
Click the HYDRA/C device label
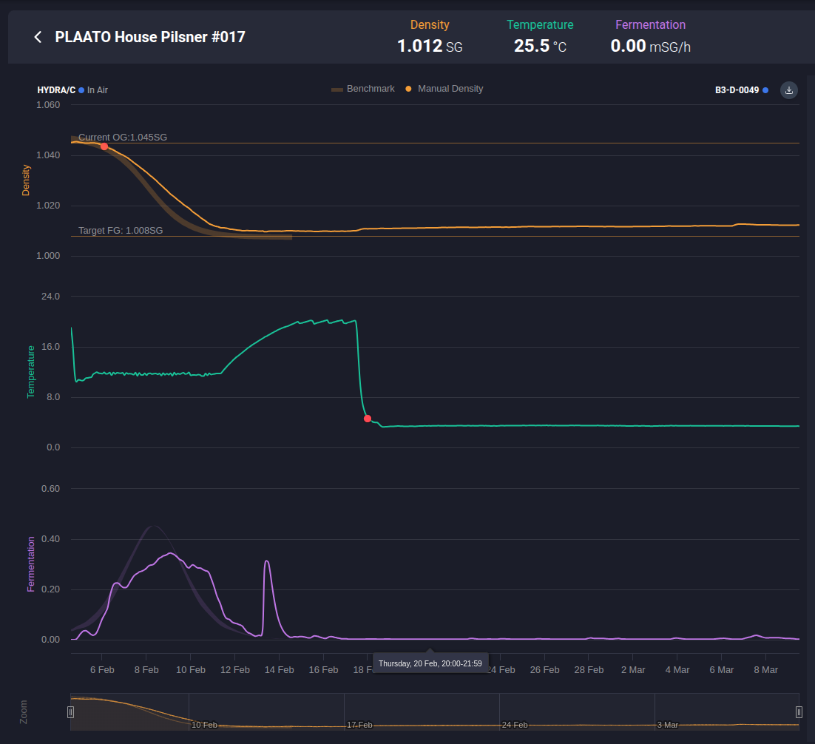[56, 90]
